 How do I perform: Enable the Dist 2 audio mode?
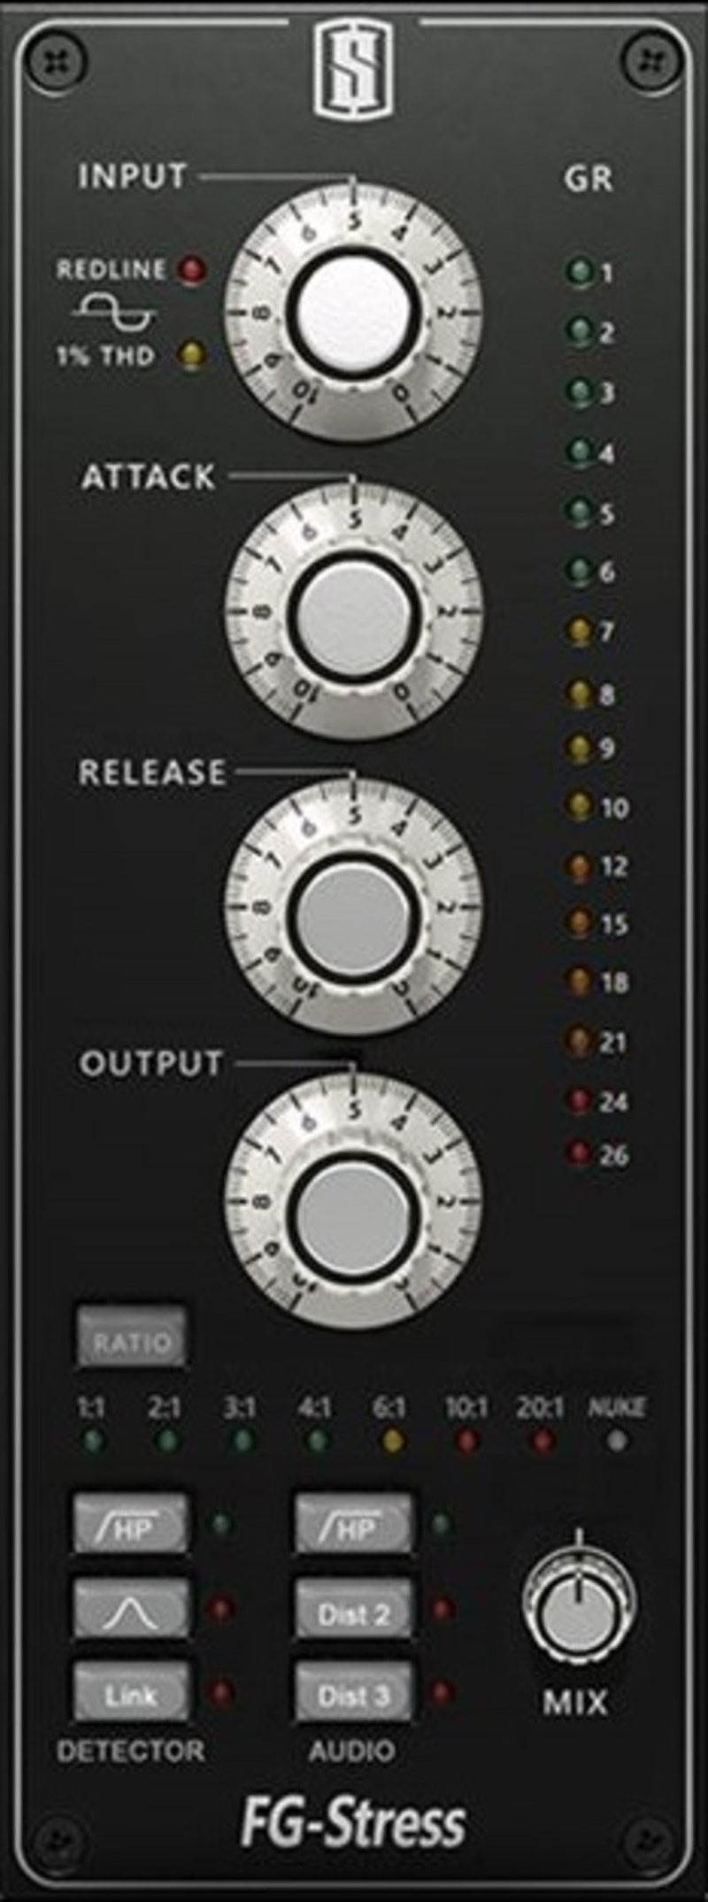click(353, 1606)
